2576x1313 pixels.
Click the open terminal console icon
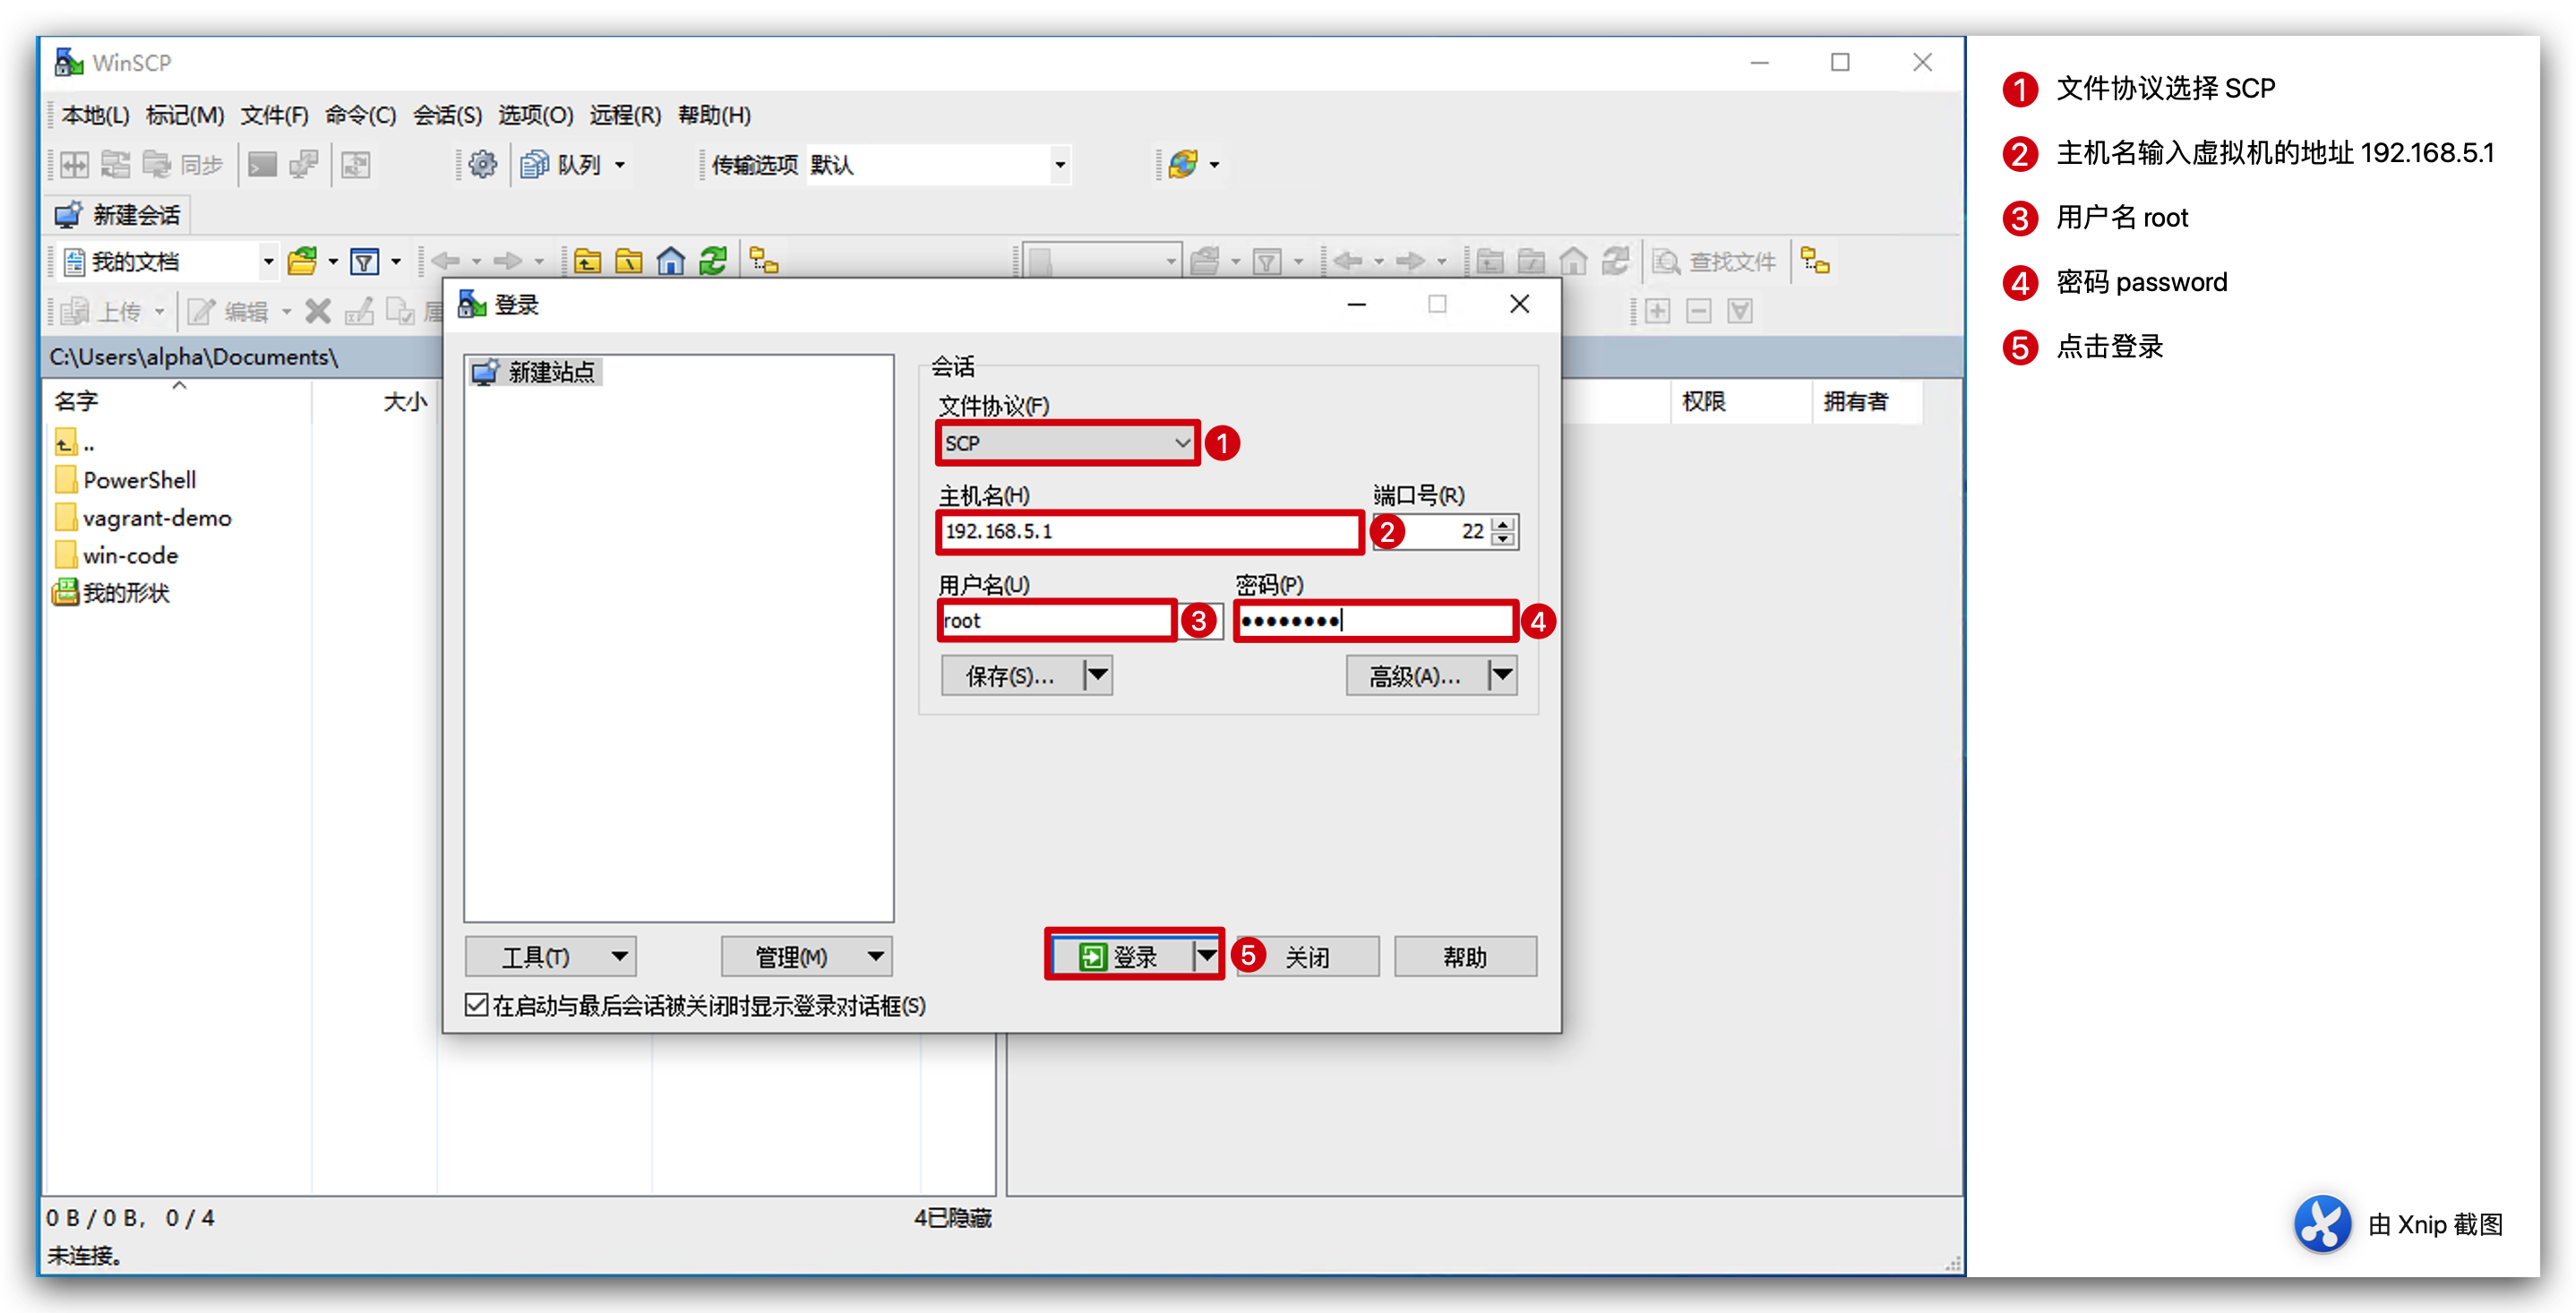tap(263, 164)
